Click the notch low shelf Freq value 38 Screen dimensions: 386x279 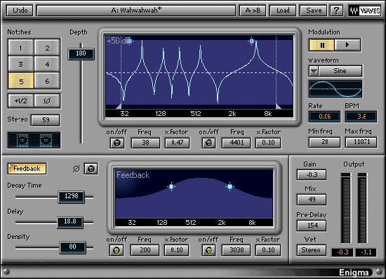tap(145, 143)
